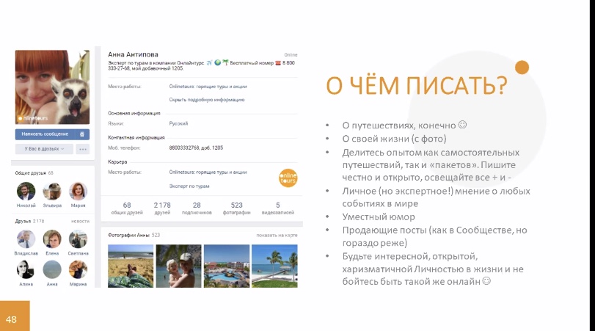Expand the У Вас в друзьях dropdown

(44, 149)
